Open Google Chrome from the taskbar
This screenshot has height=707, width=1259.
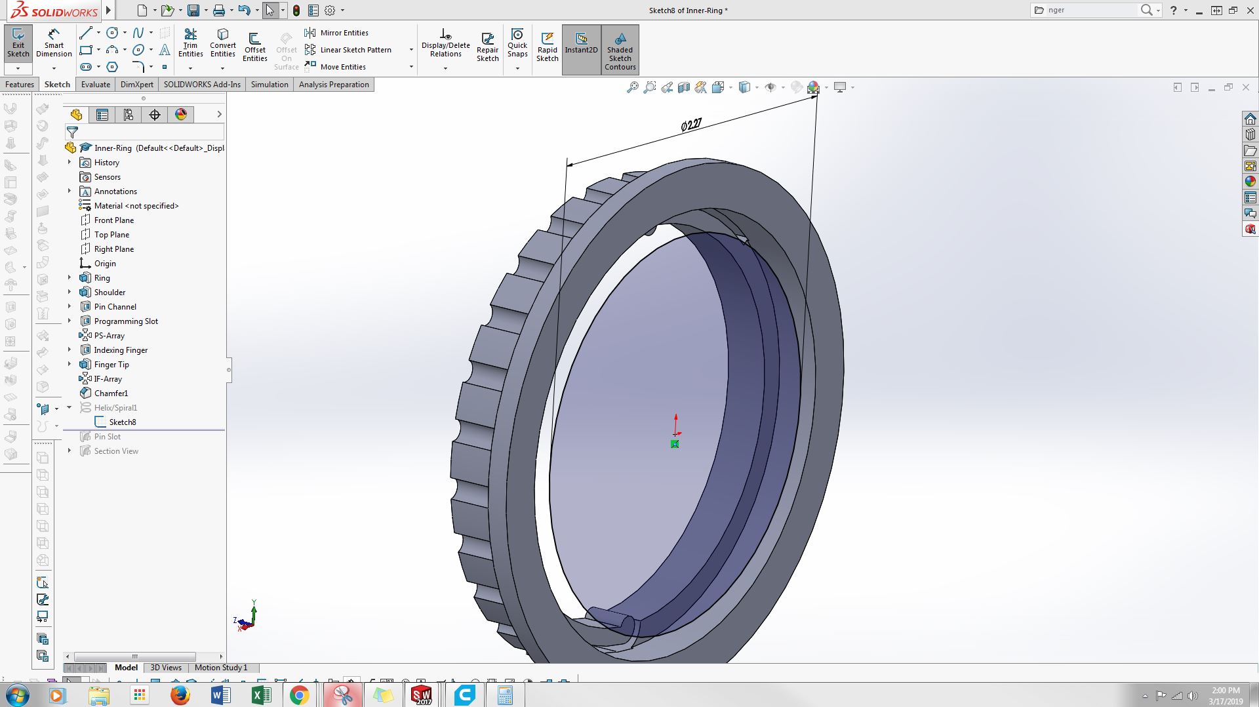(300, 695)
